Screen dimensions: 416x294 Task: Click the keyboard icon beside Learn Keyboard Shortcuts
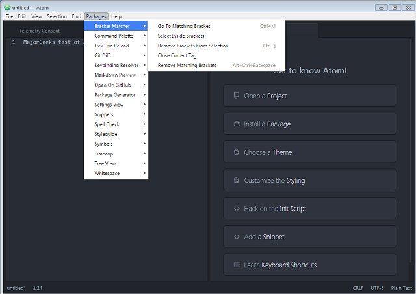click(237, 265)
